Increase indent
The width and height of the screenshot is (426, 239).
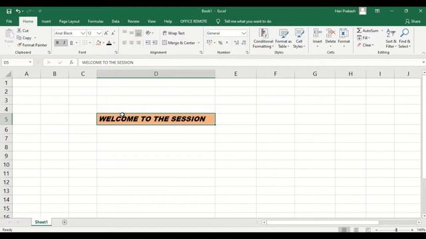pyautogui.click(x=155, y=42)
